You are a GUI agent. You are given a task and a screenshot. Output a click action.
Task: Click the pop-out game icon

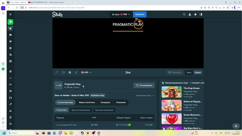[x=76, y=72]
